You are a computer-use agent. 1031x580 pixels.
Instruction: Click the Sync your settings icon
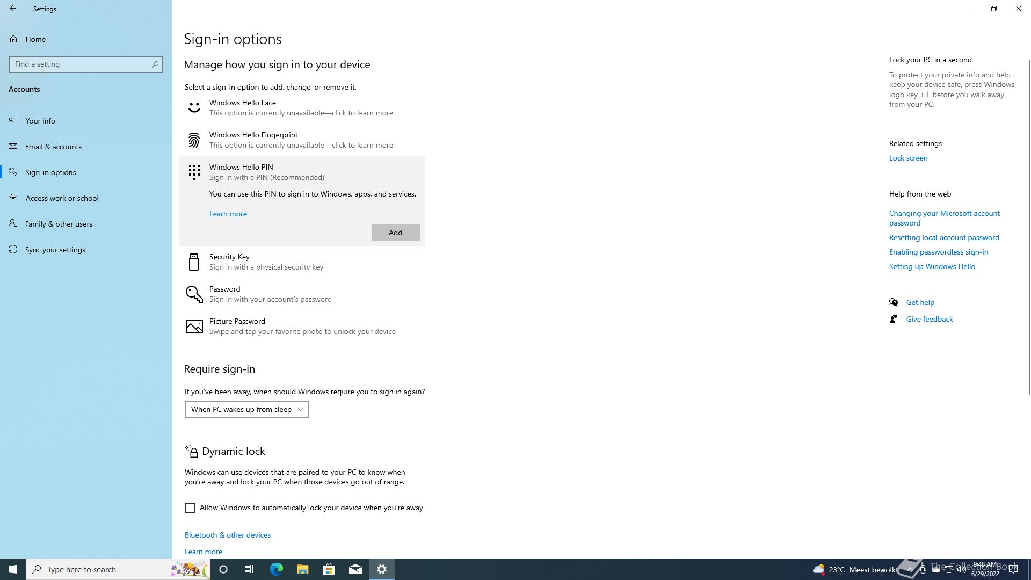point(13,249)
